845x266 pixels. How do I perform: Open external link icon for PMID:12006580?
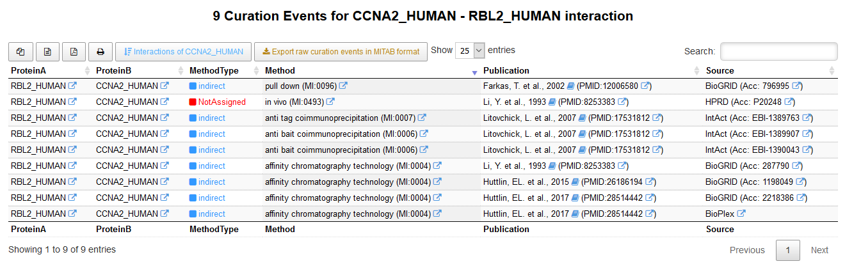[x=645, y=86]
